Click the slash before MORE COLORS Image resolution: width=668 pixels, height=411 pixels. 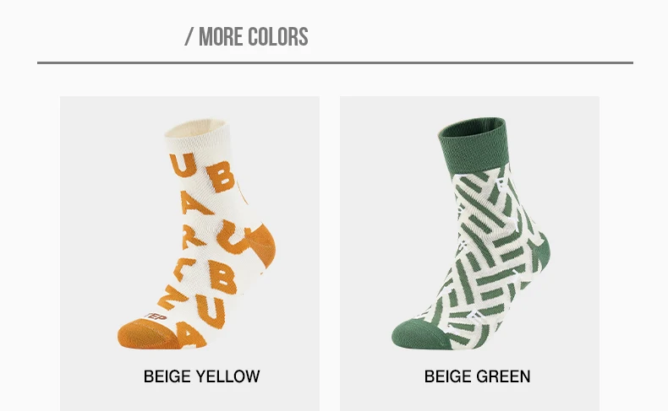(x=189, y=37)
